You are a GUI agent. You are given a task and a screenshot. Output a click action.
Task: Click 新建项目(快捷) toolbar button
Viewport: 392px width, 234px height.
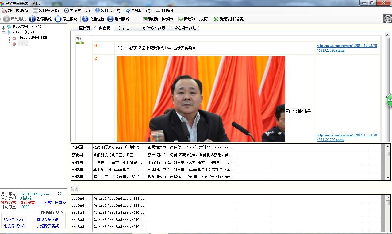[193, 19]
